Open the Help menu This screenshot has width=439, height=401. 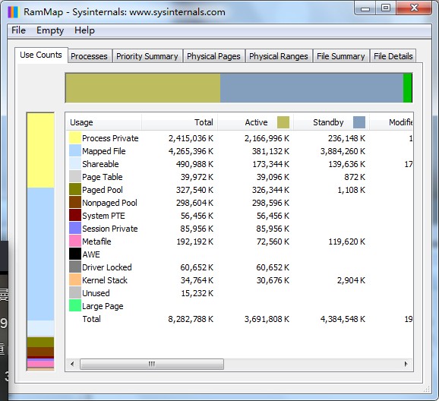(84, 30)
